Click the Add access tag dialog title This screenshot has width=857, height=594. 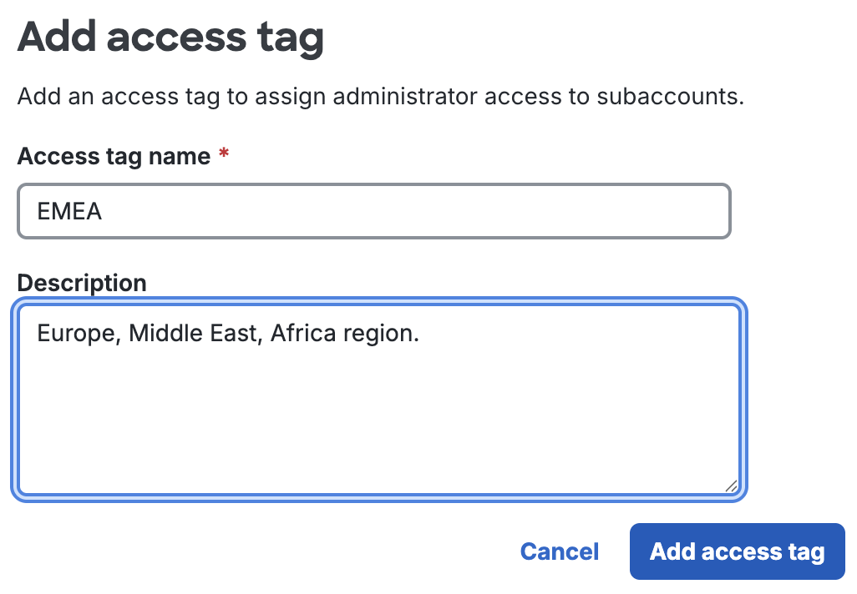click(170, 37)
